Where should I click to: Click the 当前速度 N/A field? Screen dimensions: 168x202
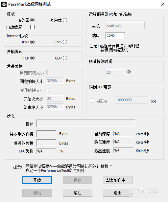(x=123, y=134)
